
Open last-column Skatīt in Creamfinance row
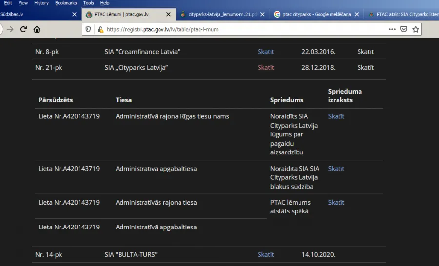(x=365, y=52)
